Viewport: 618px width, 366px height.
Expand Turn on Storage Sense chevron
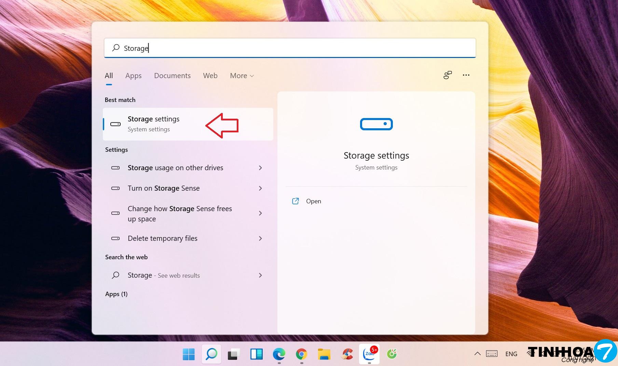[x=260, y=188]
